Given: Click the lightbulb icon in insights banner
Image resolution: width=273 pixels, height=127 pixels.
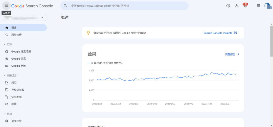Looking at the screenshot, I should pos(88,33).
